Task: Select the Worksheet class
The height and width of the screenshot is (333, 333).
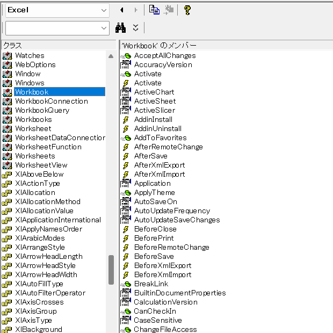Action: [x=33, y=129]
